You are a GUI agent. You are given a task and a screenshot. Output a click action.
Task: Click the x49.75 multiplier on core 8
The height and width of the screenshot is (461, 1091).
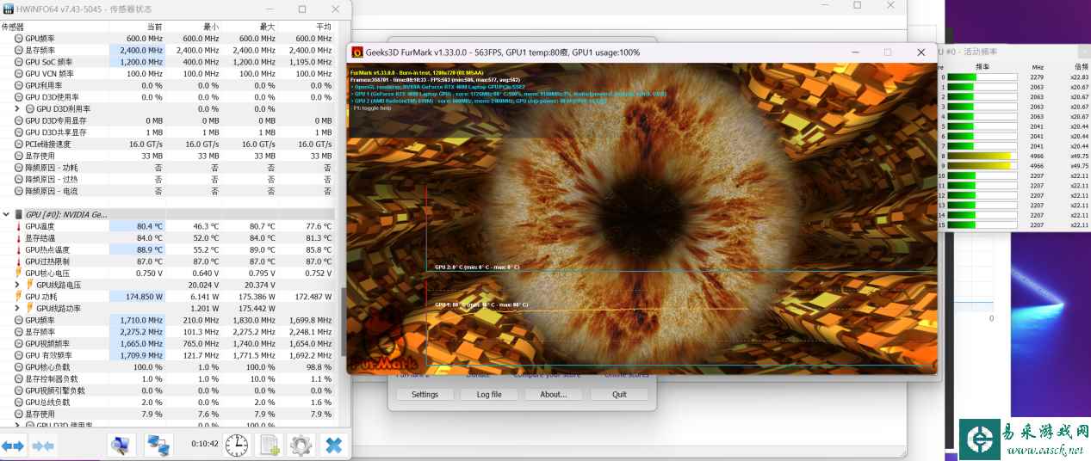pyautogui.click(x=1080, y=156)
